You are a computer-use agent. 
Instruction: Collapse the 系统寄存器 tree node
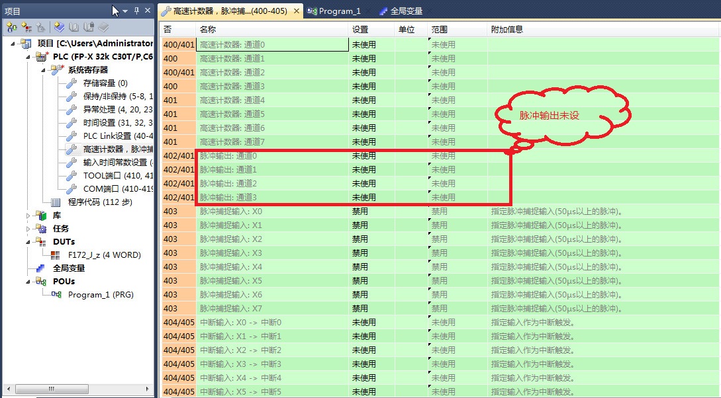(x=43, y=69)
